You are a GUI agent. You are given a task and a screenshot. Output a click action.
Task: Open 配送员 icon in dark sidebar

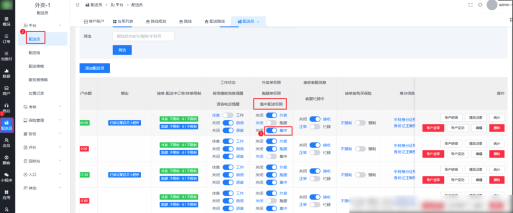coord(7,125)
